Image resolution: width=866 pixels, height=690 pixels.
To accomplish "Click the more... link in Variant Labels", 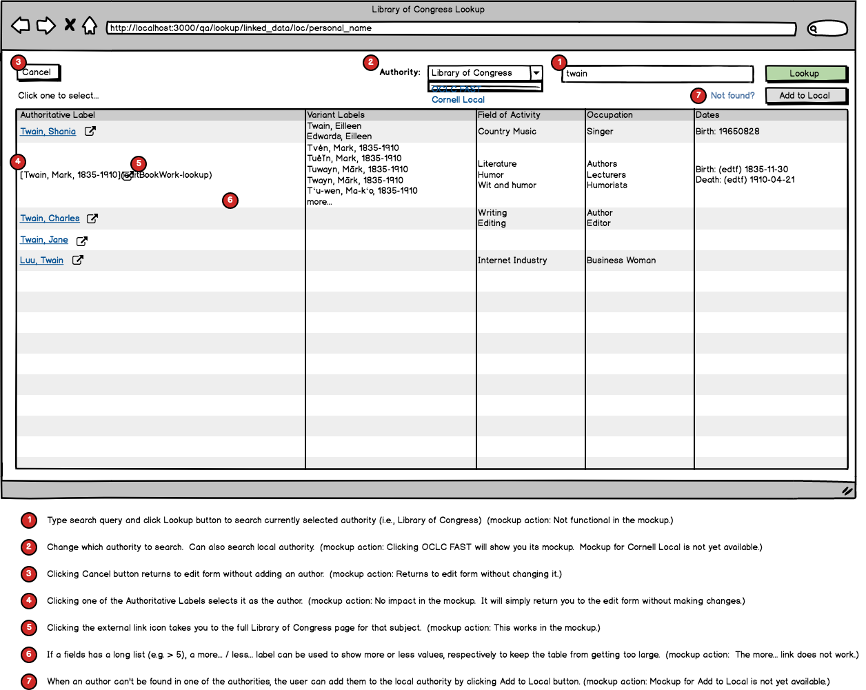I will (x=319, y=202).
